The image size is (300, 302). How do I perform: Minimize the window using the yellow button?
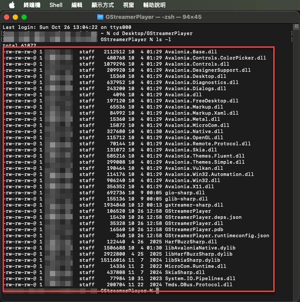coord(15,17)
